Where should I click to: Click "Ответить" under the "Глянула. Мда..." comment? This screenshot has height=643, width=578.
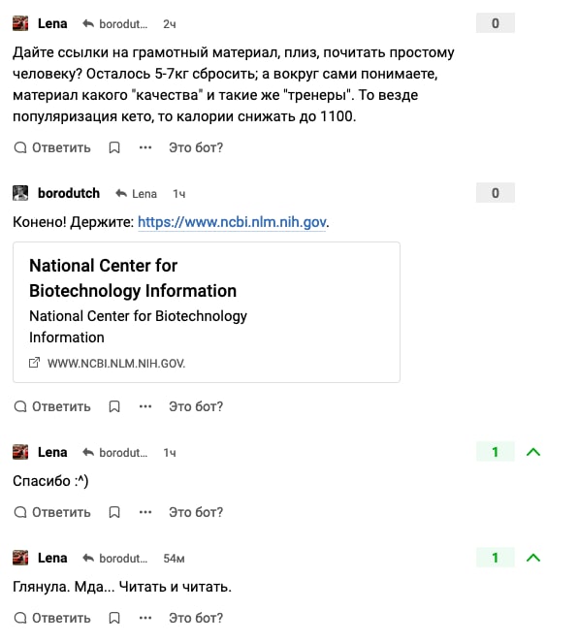52,618
